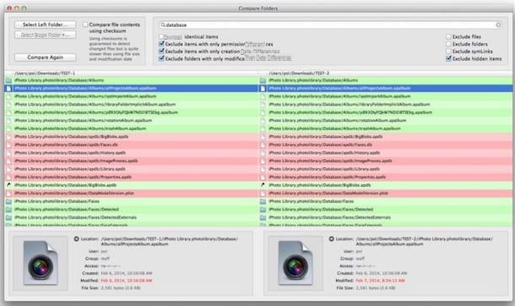515x306 pixels.
Task: Click Compare Again button
Action: (45, 57)
